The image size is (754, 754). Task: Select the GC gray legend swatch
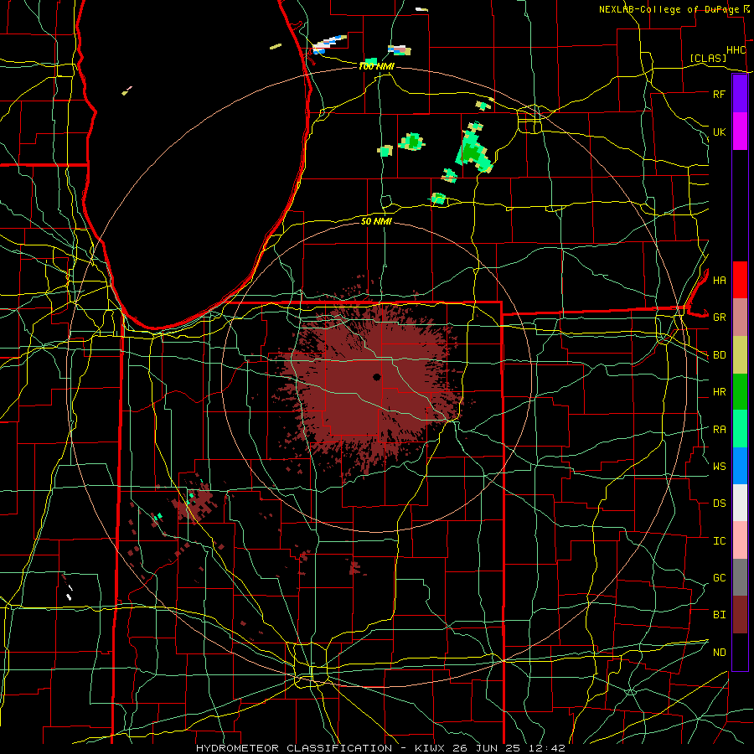pos(740,577)
